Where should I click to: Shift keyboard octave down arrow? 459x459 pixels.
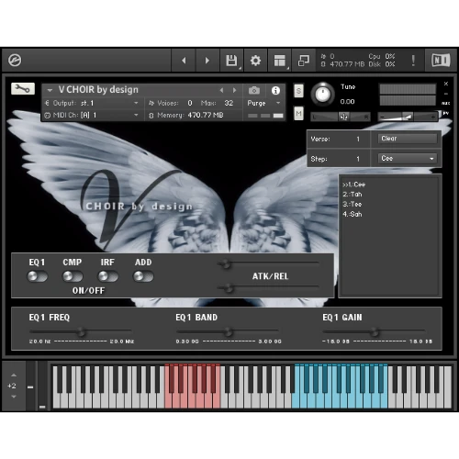pos(14,397)
